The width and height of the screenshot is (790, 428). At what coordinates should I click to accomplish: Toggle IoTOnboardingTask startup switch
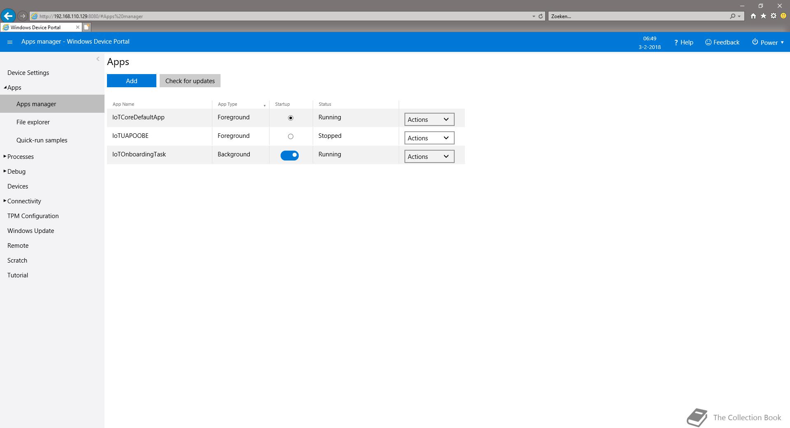(x=290, y=155)
